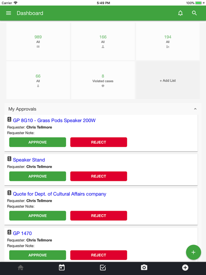This screenshot has width=206, height=275.
Task: Tap the money bag icon under 66 All
Action: pos(38,86)
